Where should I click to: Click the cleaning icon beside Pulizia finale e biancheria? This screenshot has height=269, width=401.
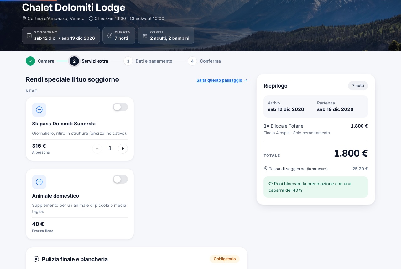pyautogui.click(x=36, y=259)
